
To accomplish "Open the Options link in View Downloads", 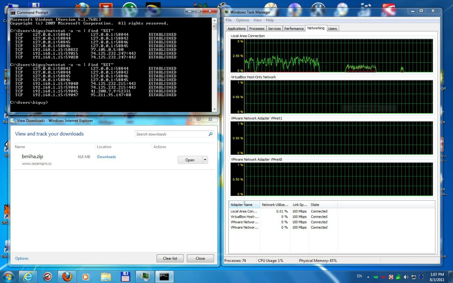I will pos(22,258).
